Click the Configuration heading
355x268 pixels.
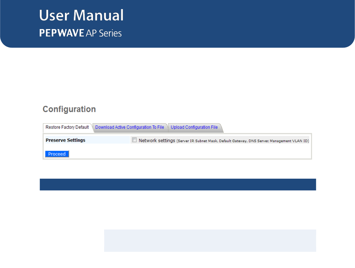[x=69, y=109]
